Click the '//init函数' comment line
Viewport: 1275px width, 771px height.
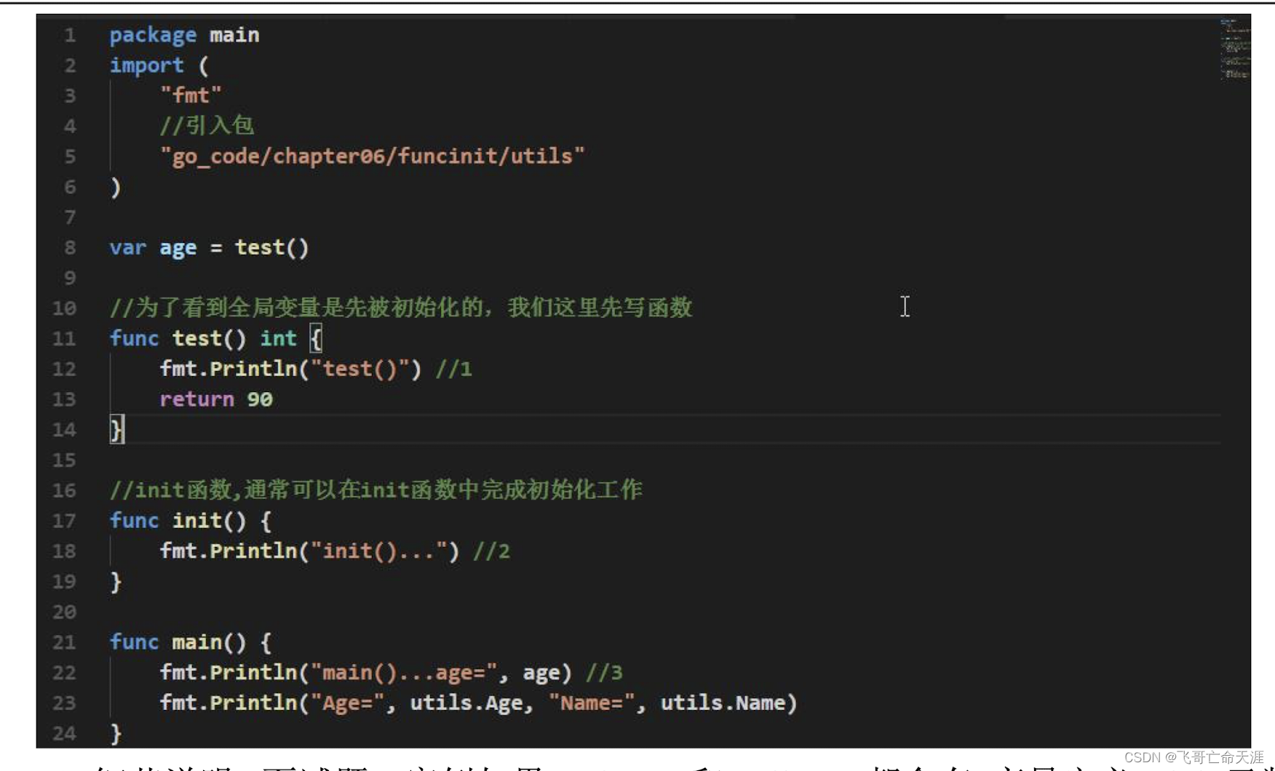point(376,490)
